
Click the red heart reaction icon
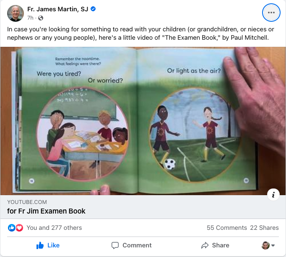(19, 228)
